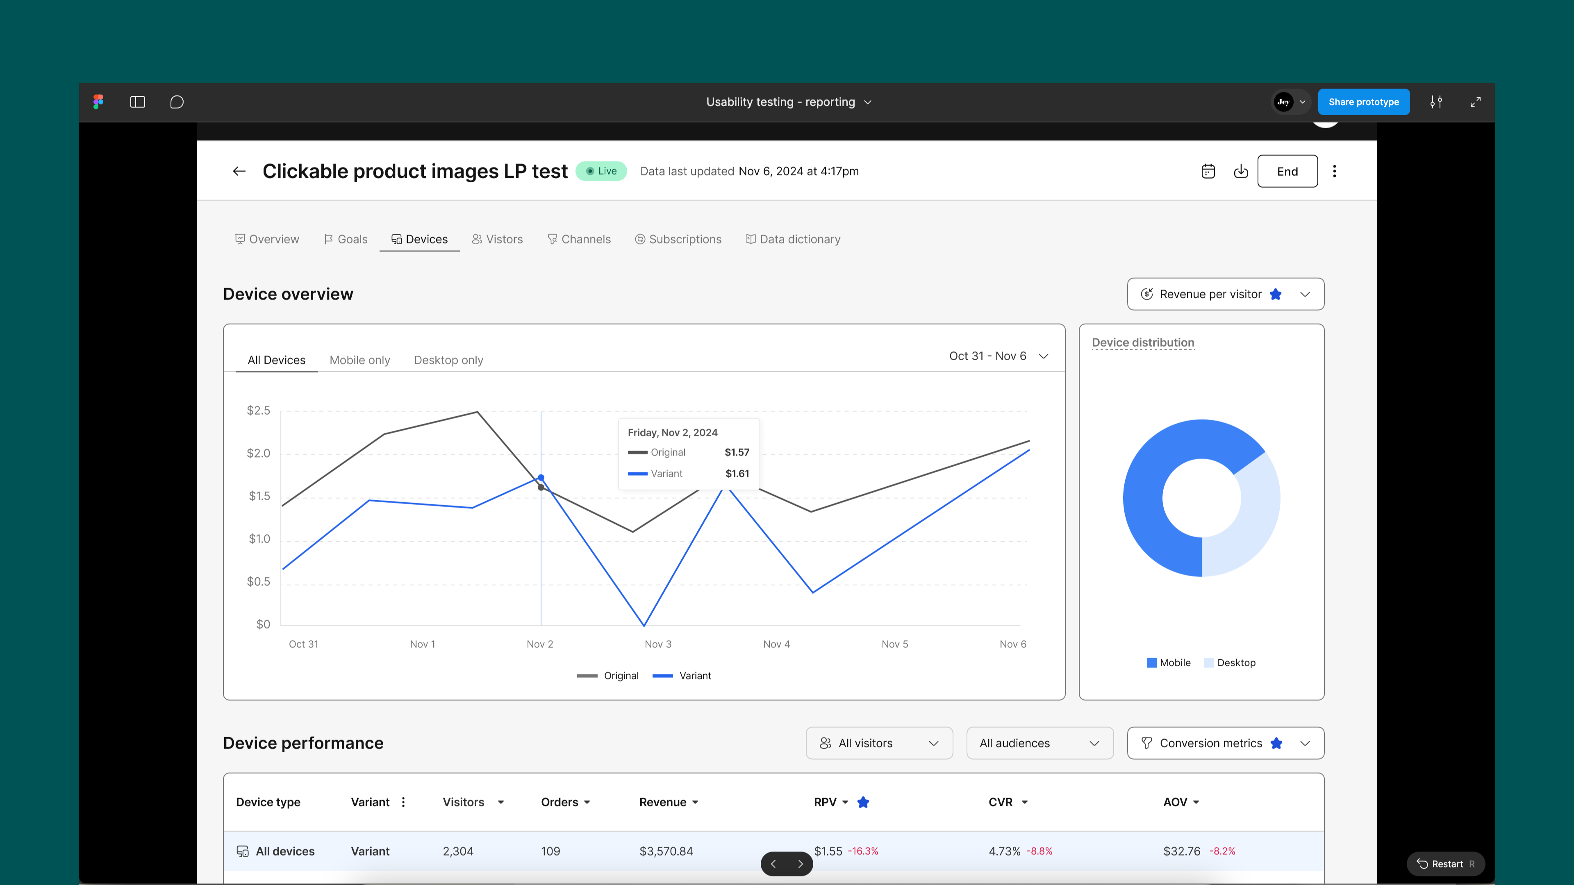Enter fullscreen with expand arrows icon

(x=1475, y=102)
